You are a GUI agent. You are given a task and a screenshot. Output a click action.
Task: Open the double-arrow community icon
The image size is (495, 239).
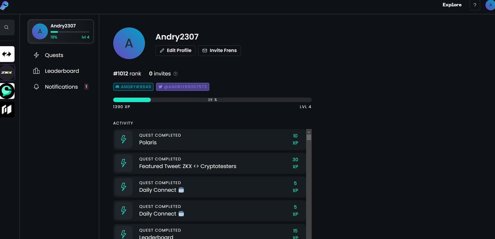pyautogui.click(x=7, y=54)
